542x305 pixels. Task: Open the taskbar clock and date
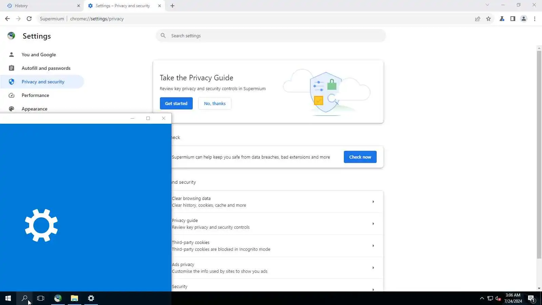click(513, 298)
